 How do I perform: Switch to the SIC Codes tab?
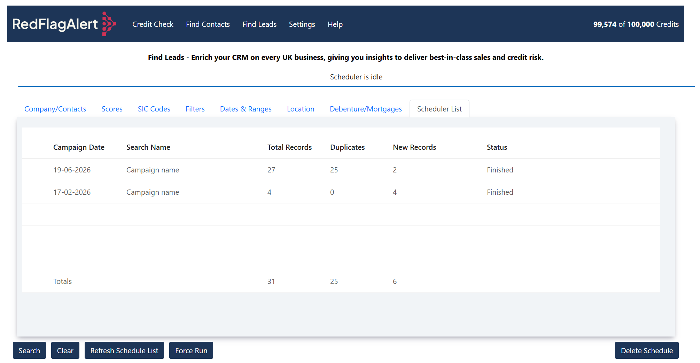click(x=154, y=109)
